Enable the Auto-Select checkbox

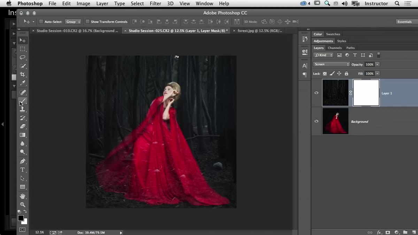coord(41,22)
